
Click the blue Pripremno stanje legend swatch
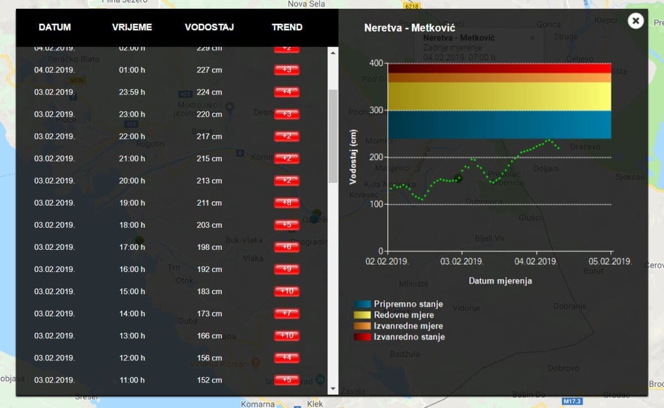362,305
